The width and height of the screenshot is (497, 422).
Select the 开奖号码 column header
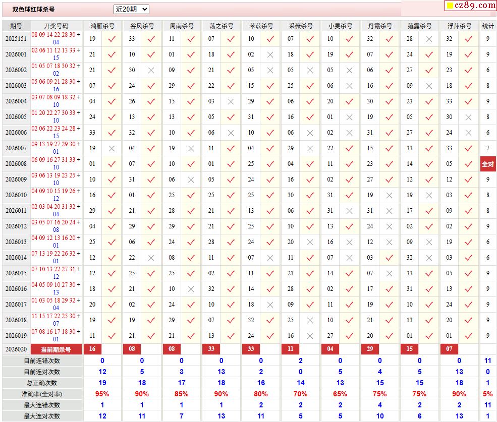(56, 26)
